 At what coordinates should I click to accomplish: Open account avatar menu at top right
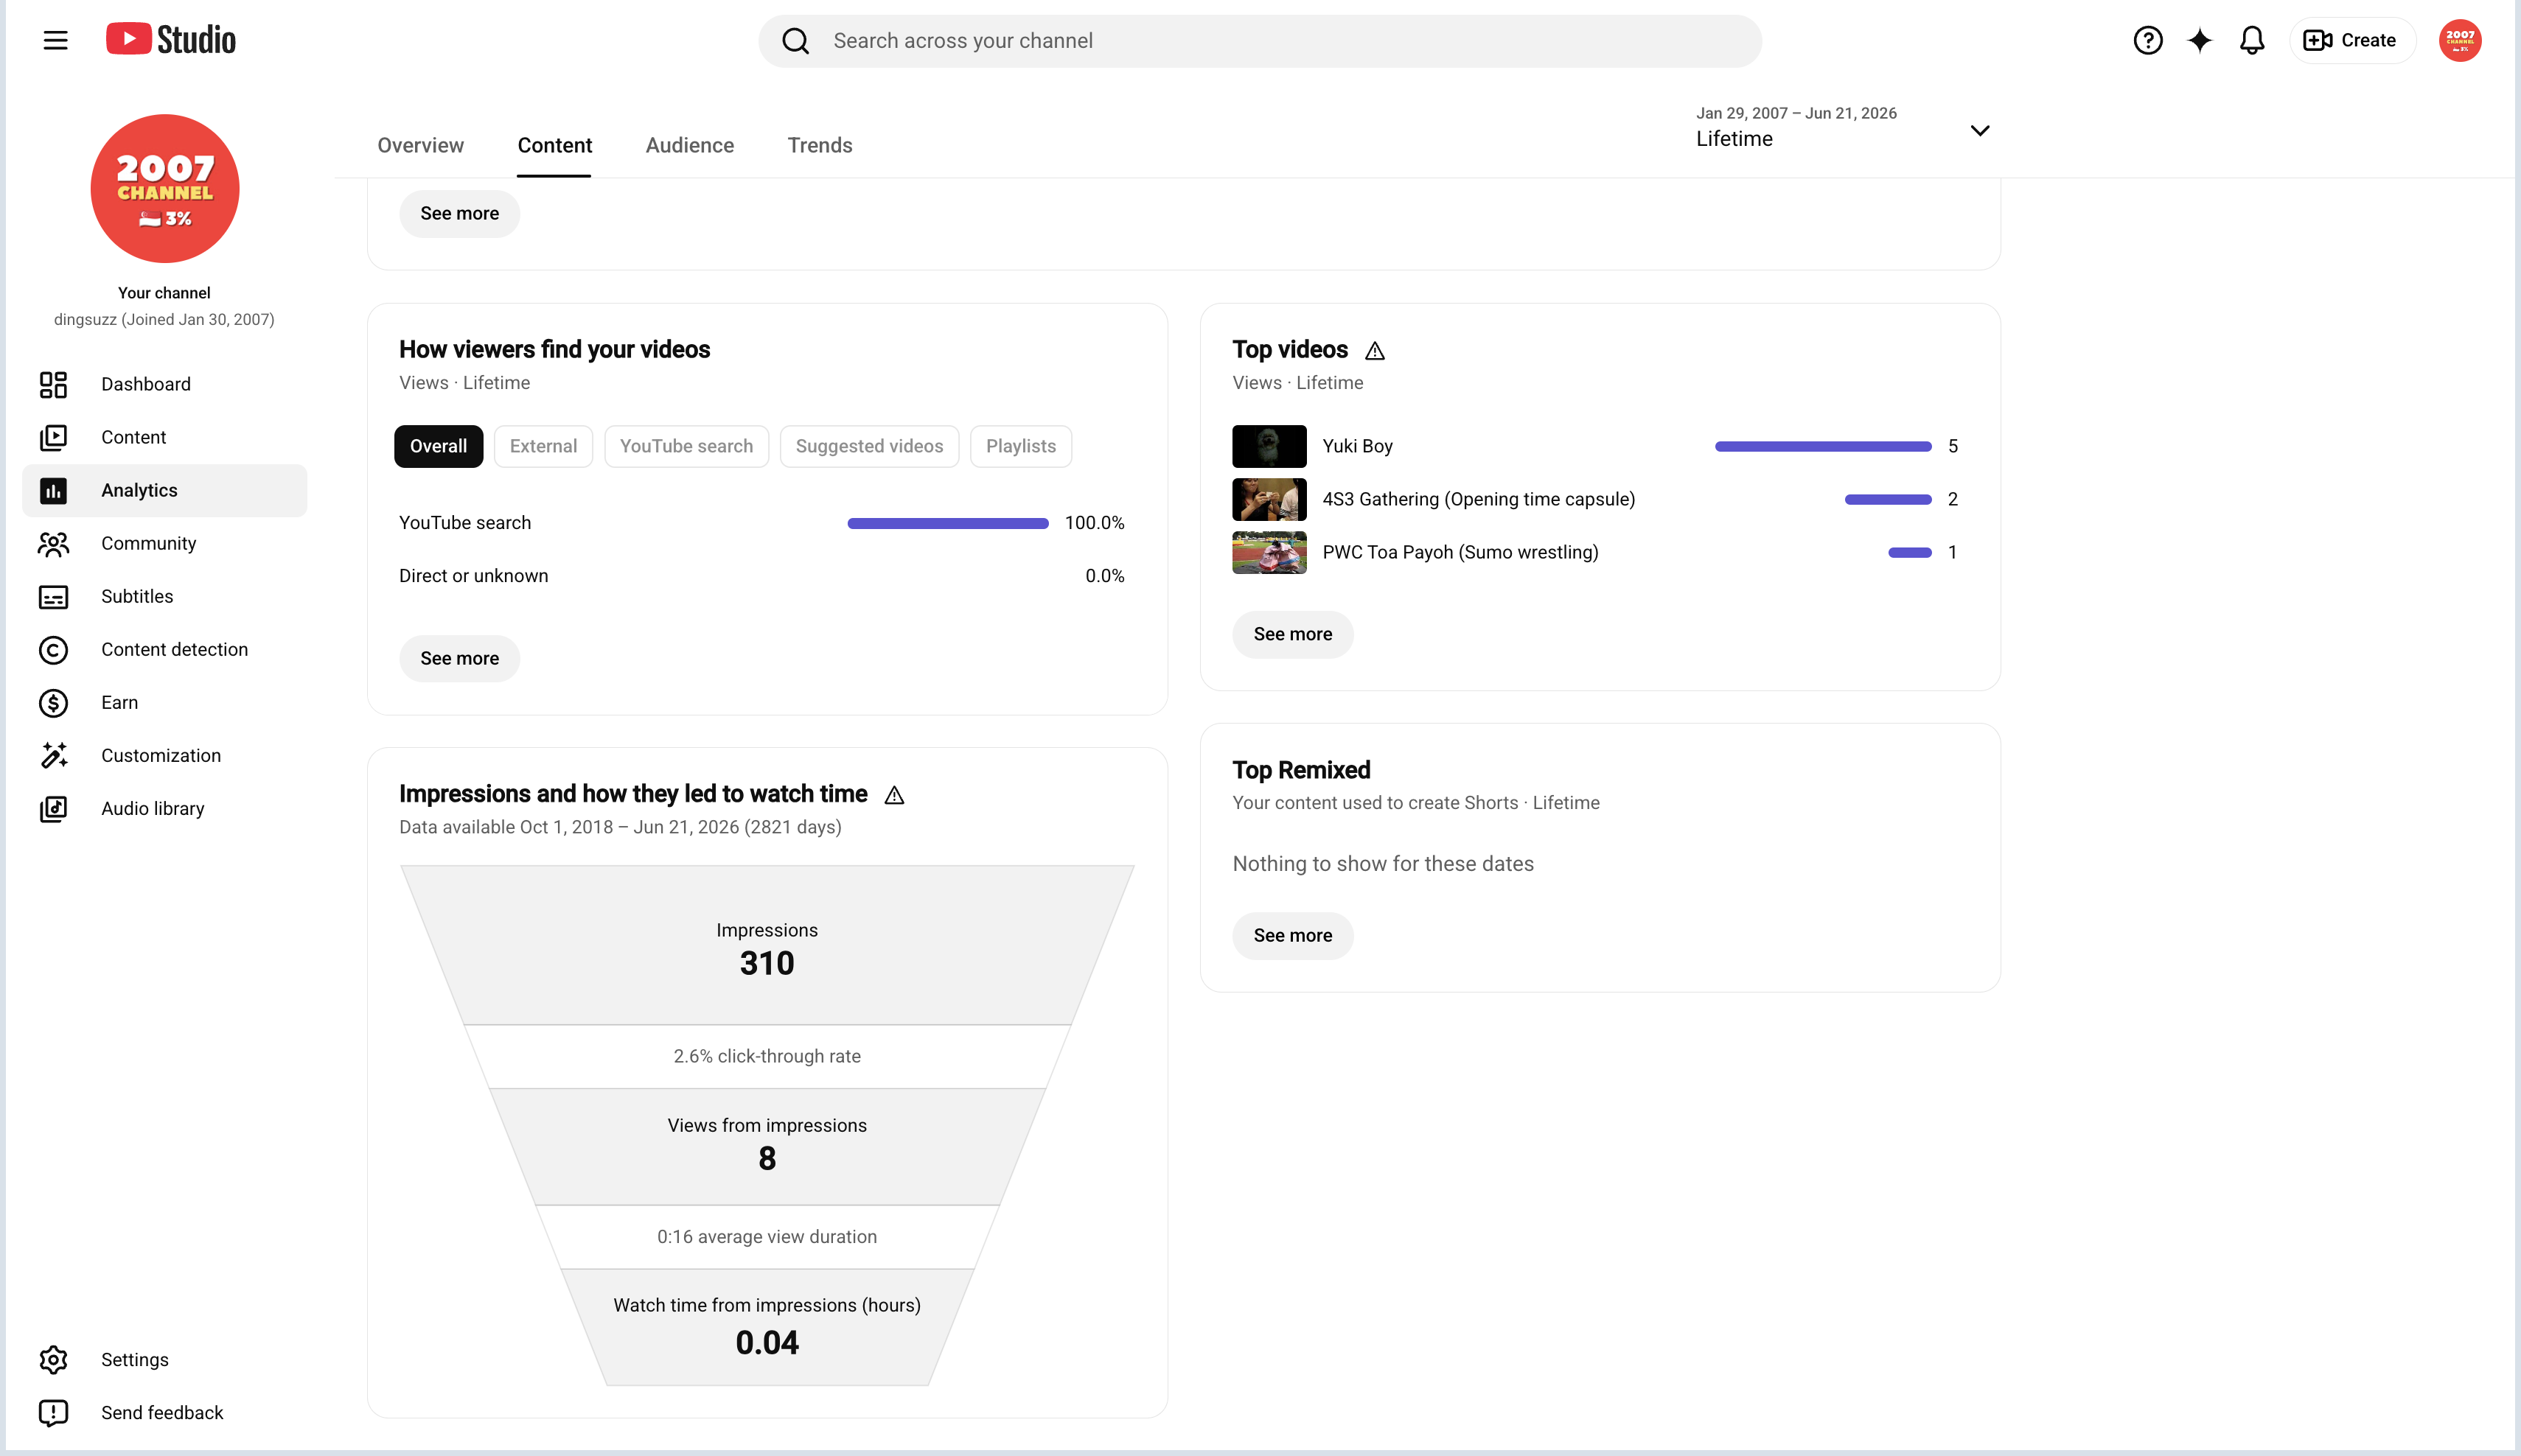click(x=2460, y=40)
